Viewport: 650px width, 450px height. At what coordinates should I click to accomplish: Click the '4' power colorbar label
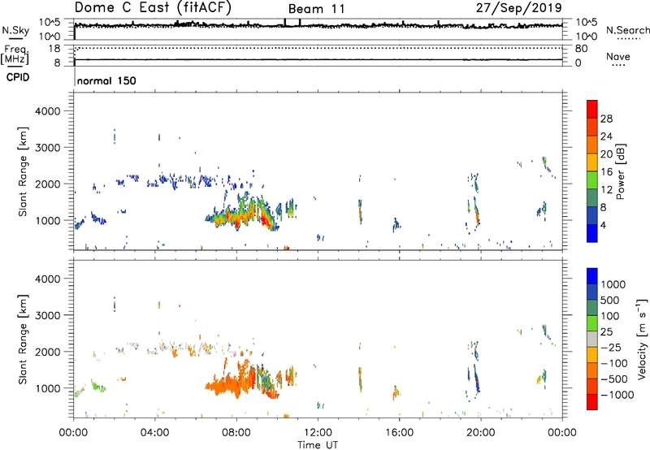[603, 225]
